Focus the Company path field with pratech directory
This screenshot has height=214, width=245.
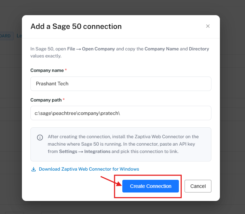[x=121, y=113]
